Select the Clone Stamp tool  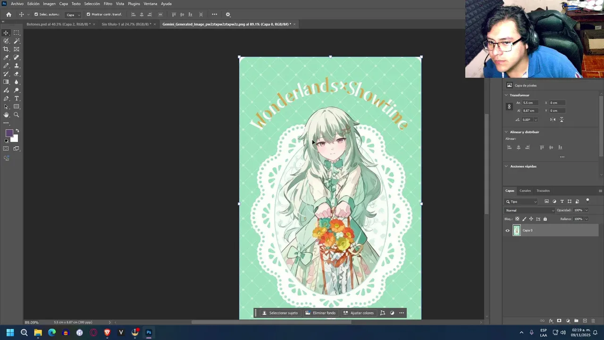coord(17,66)
